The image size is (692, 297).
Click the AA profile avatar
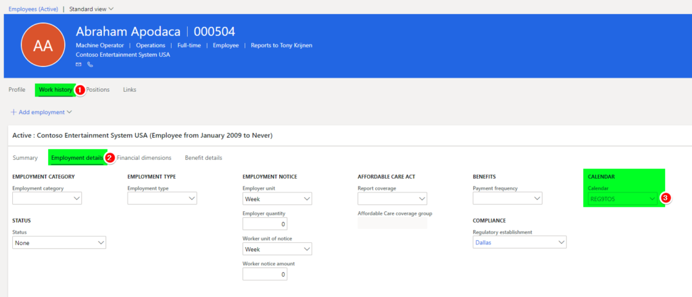tap(43, 46)
